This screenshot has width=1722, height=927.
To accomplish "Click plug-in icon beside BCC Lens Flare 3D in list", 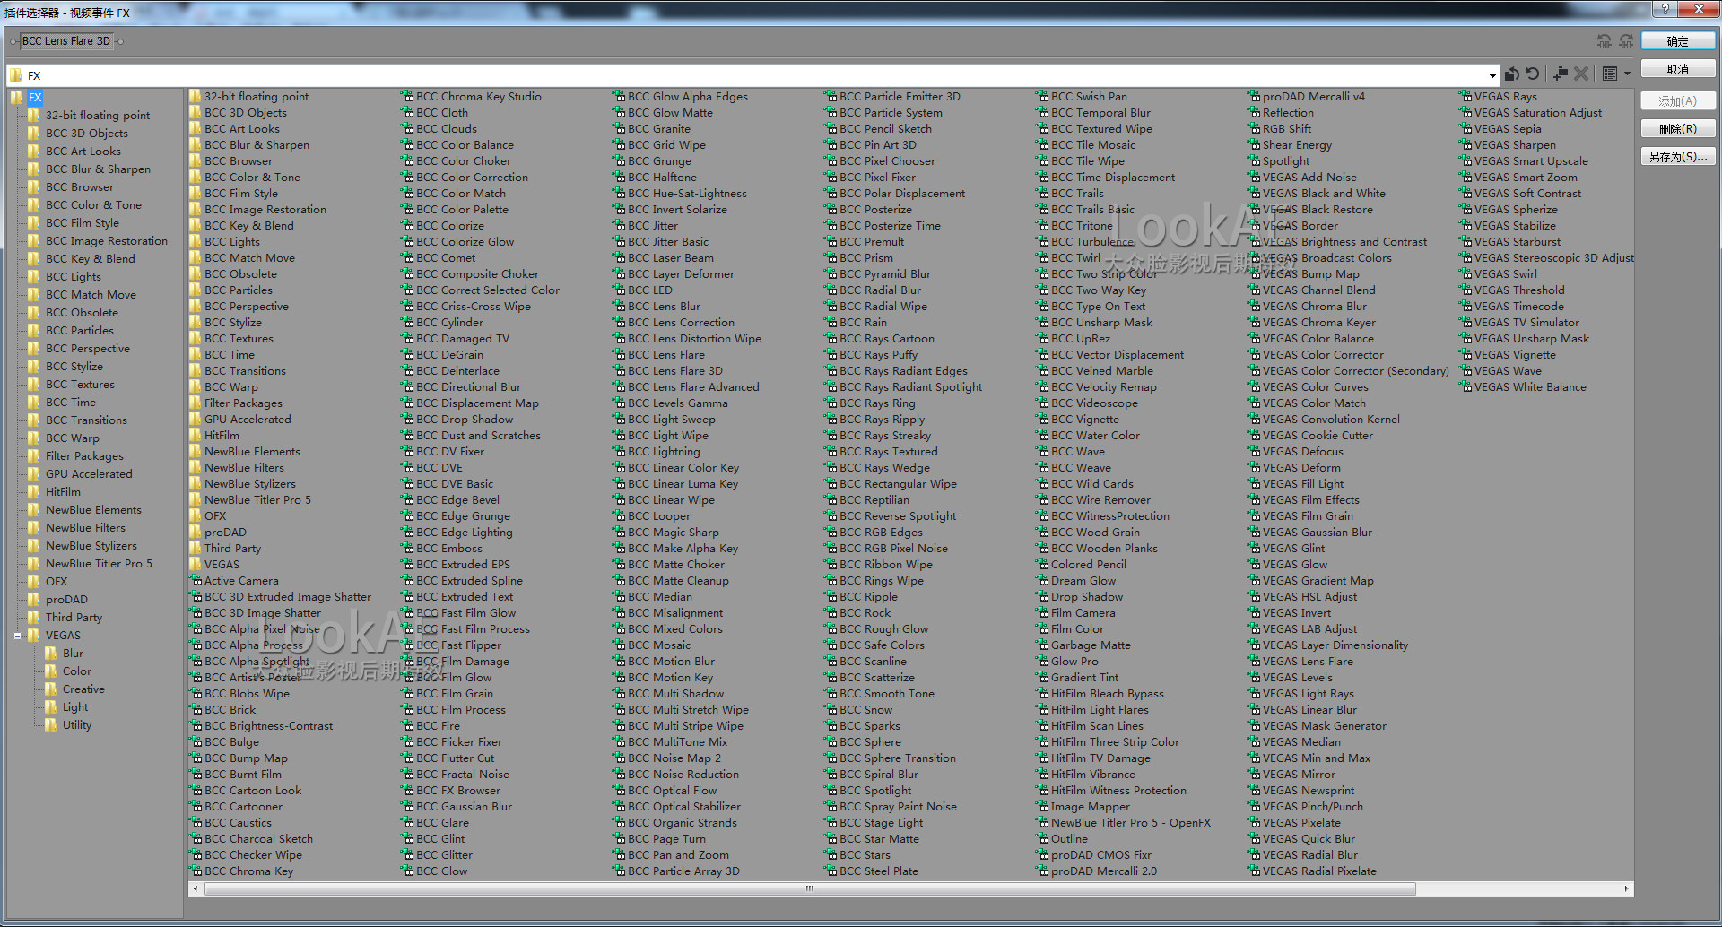I will click(x=619, y=371).
